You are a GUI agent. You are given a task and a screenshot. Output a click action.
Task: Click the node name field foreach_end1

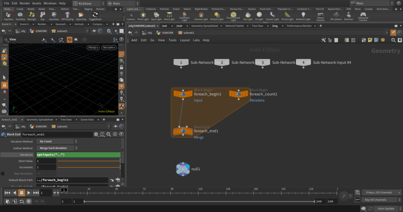(57, 134)
